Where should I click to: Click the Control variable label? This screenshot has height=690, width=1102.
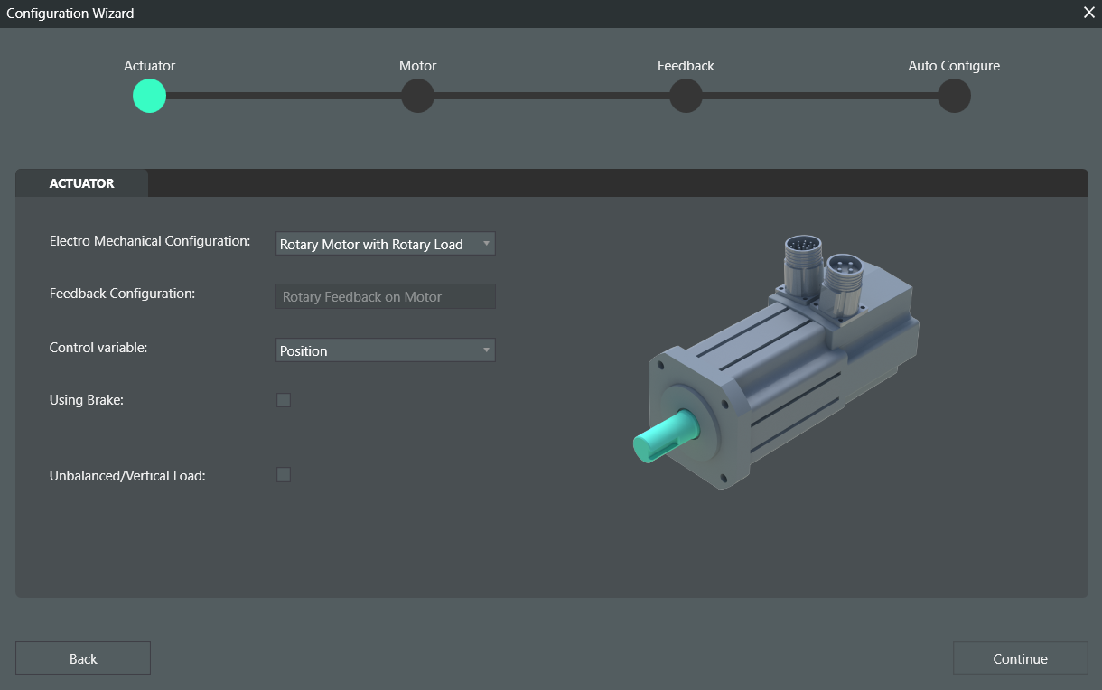coord(98,347)
